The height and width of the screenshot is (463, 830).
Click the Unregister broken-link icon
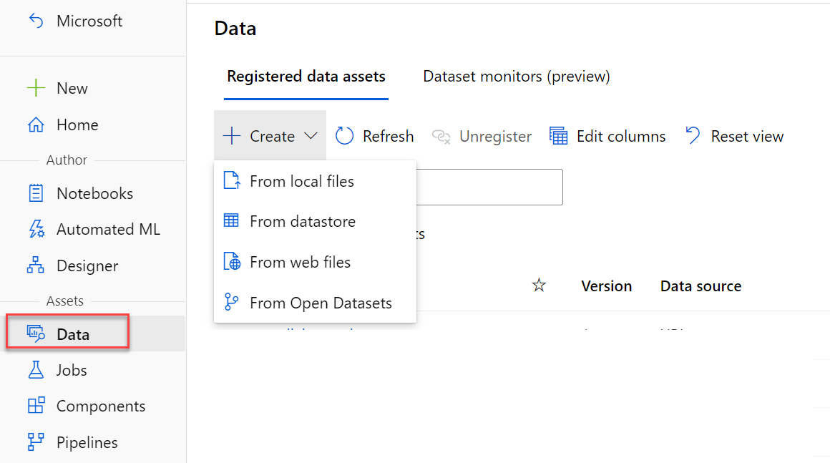[x=441, y=137]
